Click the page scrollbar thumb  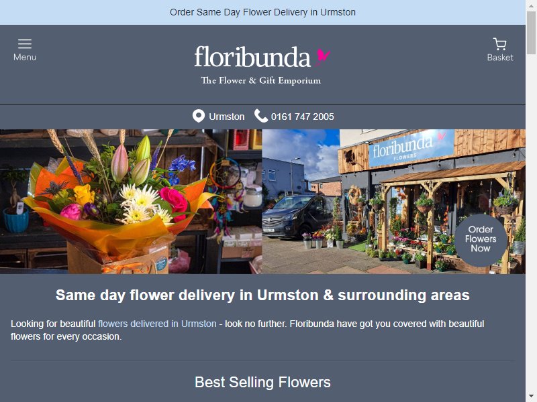[x=531, y=33]
